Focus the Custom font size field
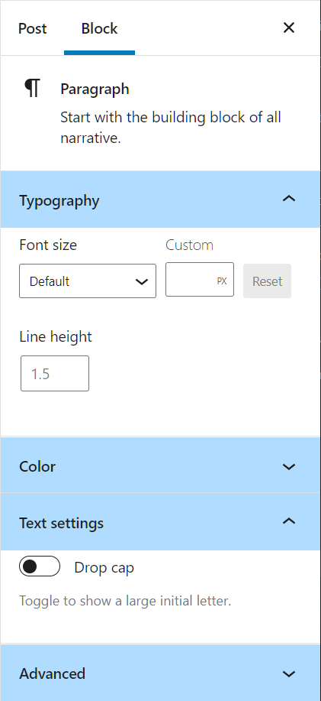 pos(200,280)
